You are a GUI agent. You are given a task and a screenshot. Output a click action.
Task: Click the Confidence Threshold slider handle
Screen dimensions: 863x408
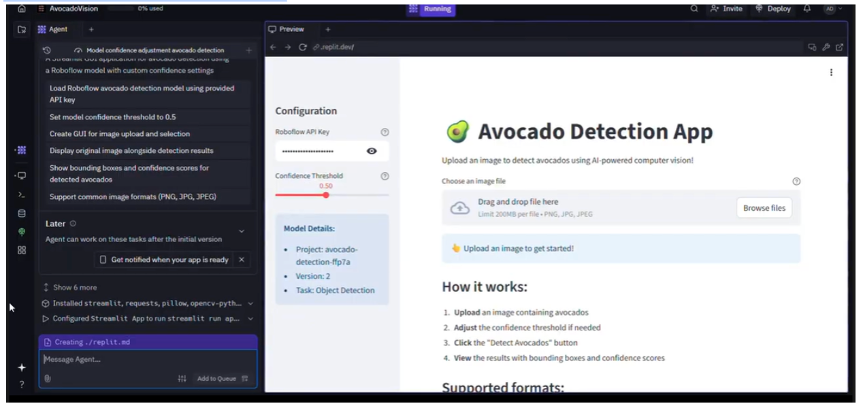(326, 195)
